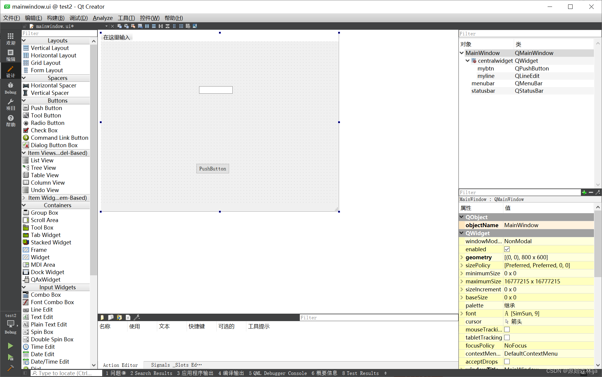Click the Build hammer icon

pyautogui.click(x=10, y=368)
